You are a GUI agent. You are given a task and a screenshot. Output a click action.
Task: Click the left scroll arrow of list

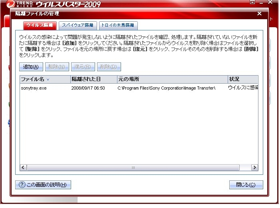[23, 168]
